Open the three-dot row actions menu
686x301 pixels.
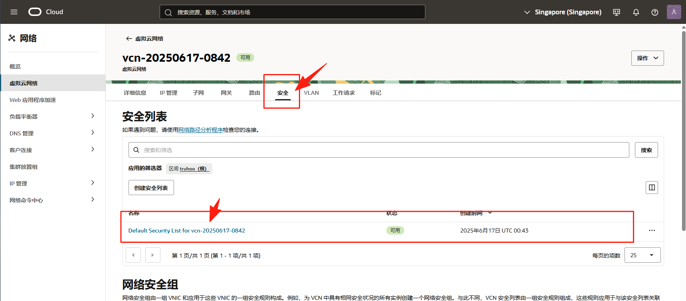pyautogui.click(x=652, y=231)
